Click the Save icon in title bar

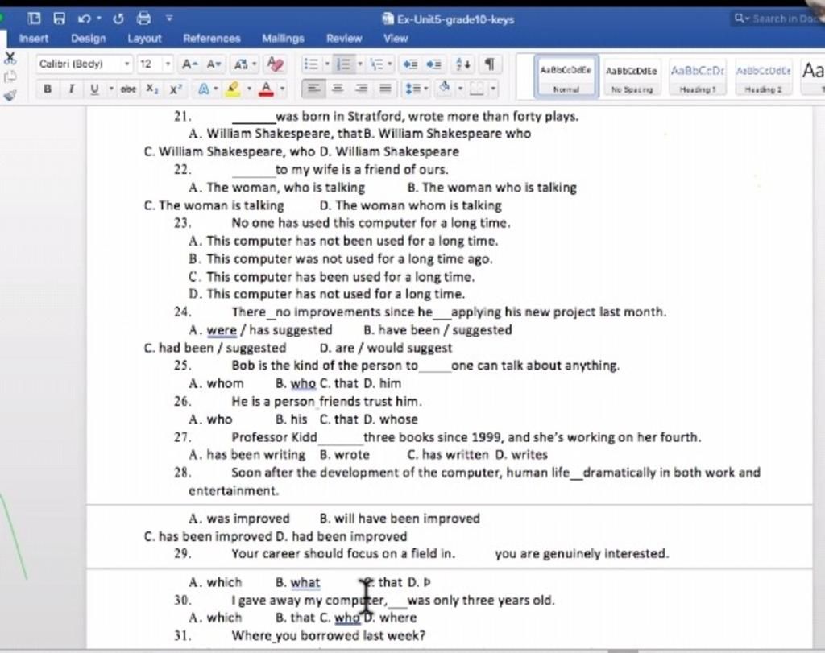(x=59, y=19)
